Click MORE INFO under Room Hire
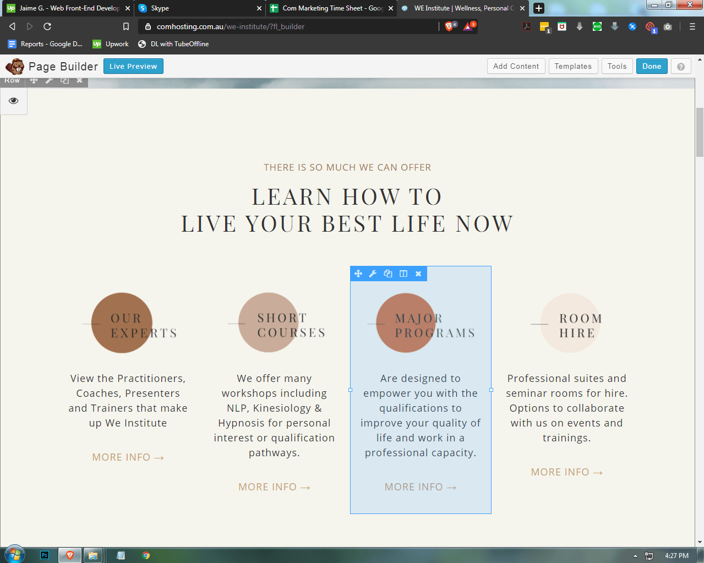 567,472
